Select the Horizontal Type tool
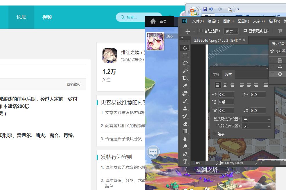Viewport: 286px width, 190px height. pyautogui.click(x=185, y=162)
